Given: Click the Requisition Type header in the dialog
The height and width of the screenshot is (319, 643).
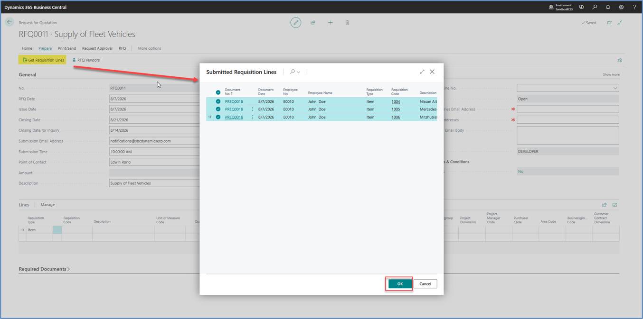Looking at the screenshot, I should (374, 91).
